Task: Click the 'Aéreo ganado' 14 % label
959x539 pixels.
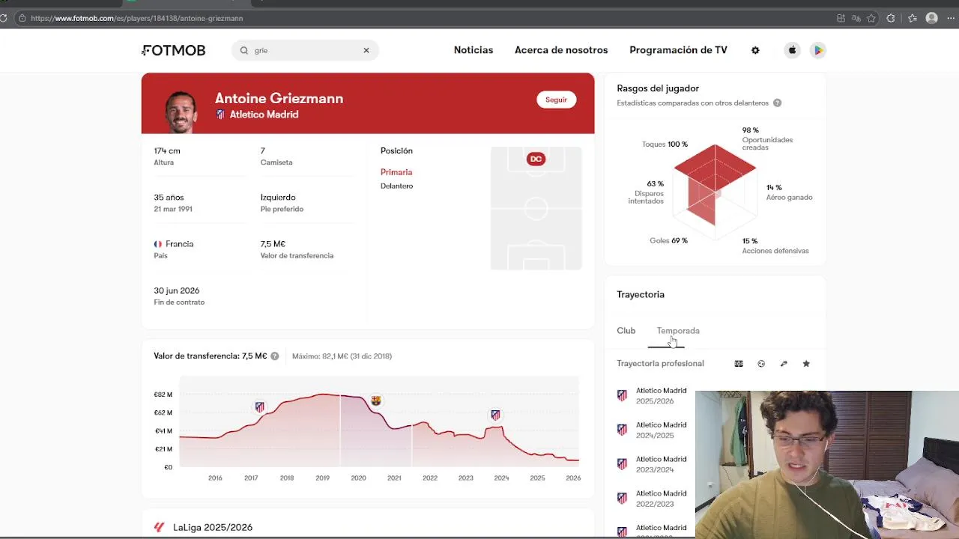Action: click(789, 192)
